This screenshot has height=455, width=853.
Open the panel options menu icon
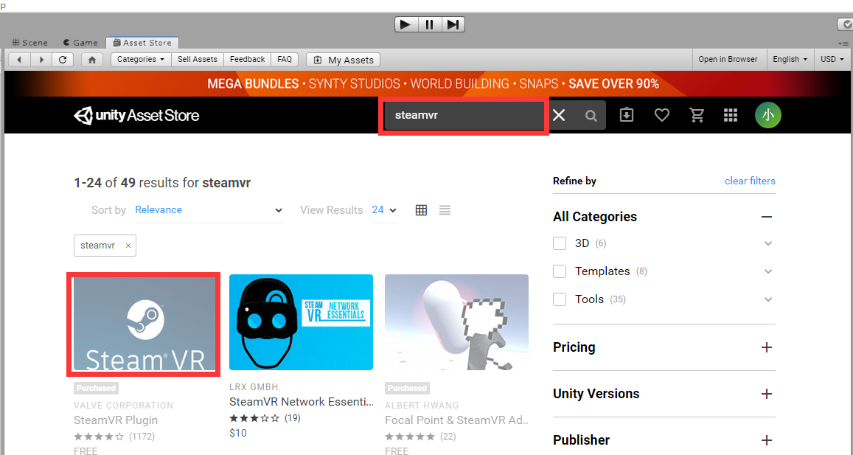pos(845,44)
